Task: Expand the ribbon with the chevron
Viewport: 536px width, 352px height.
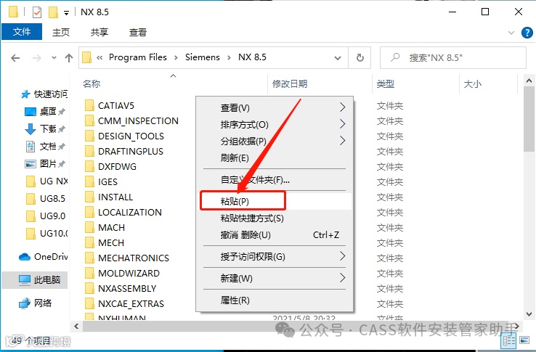Action: [x=511, y=33]
